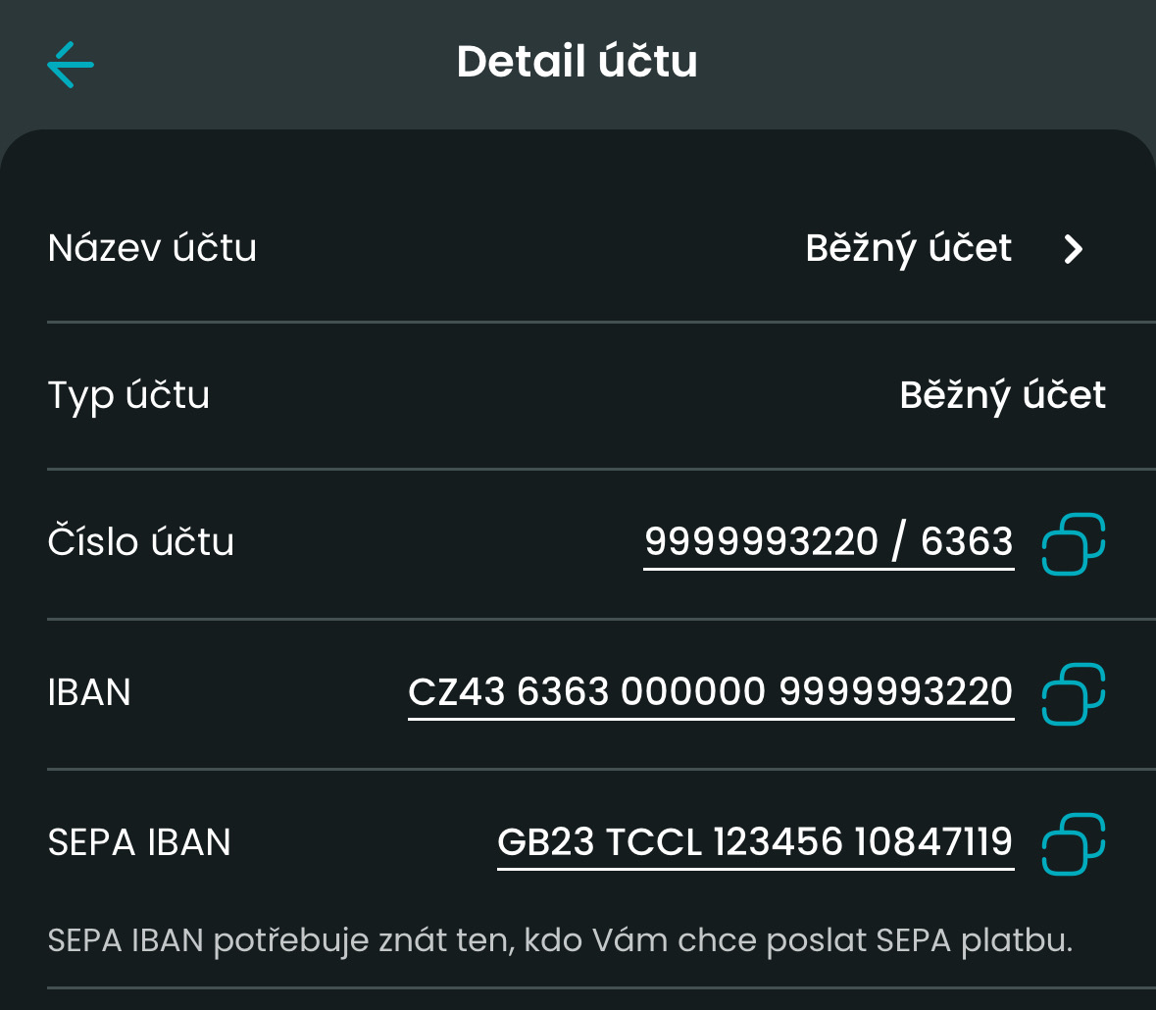Copy the GB23 SEPA IBAN to clipboard

pos(1074,844)
